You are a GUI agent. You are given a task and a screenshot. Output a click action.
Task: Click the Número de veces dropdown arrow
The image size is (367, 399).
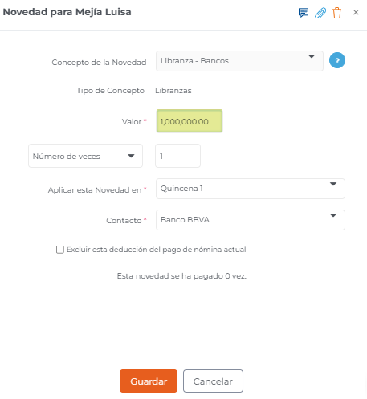[x=131, y=156]
